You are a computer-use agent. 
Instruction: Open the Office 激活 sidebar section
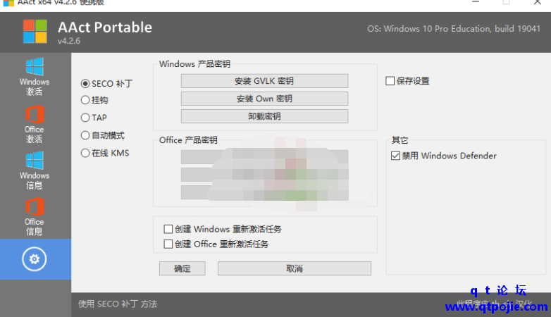point(35,124)
